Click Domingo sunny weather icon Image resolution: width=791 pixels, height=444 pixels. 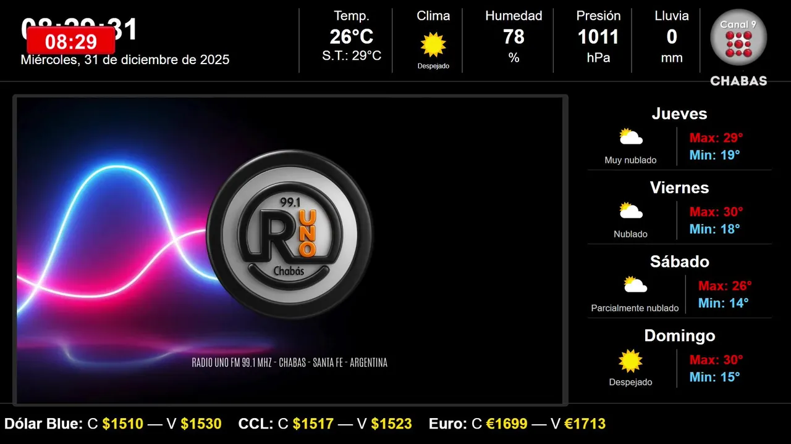point(631,361)
